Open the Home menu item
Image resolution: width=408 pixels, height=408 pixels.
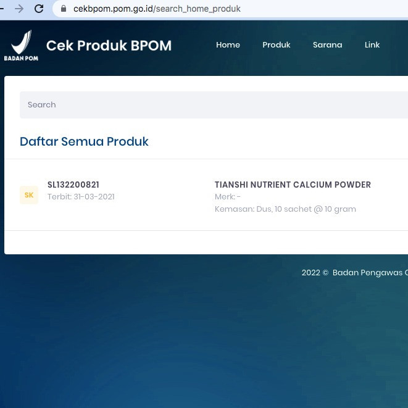228,45
